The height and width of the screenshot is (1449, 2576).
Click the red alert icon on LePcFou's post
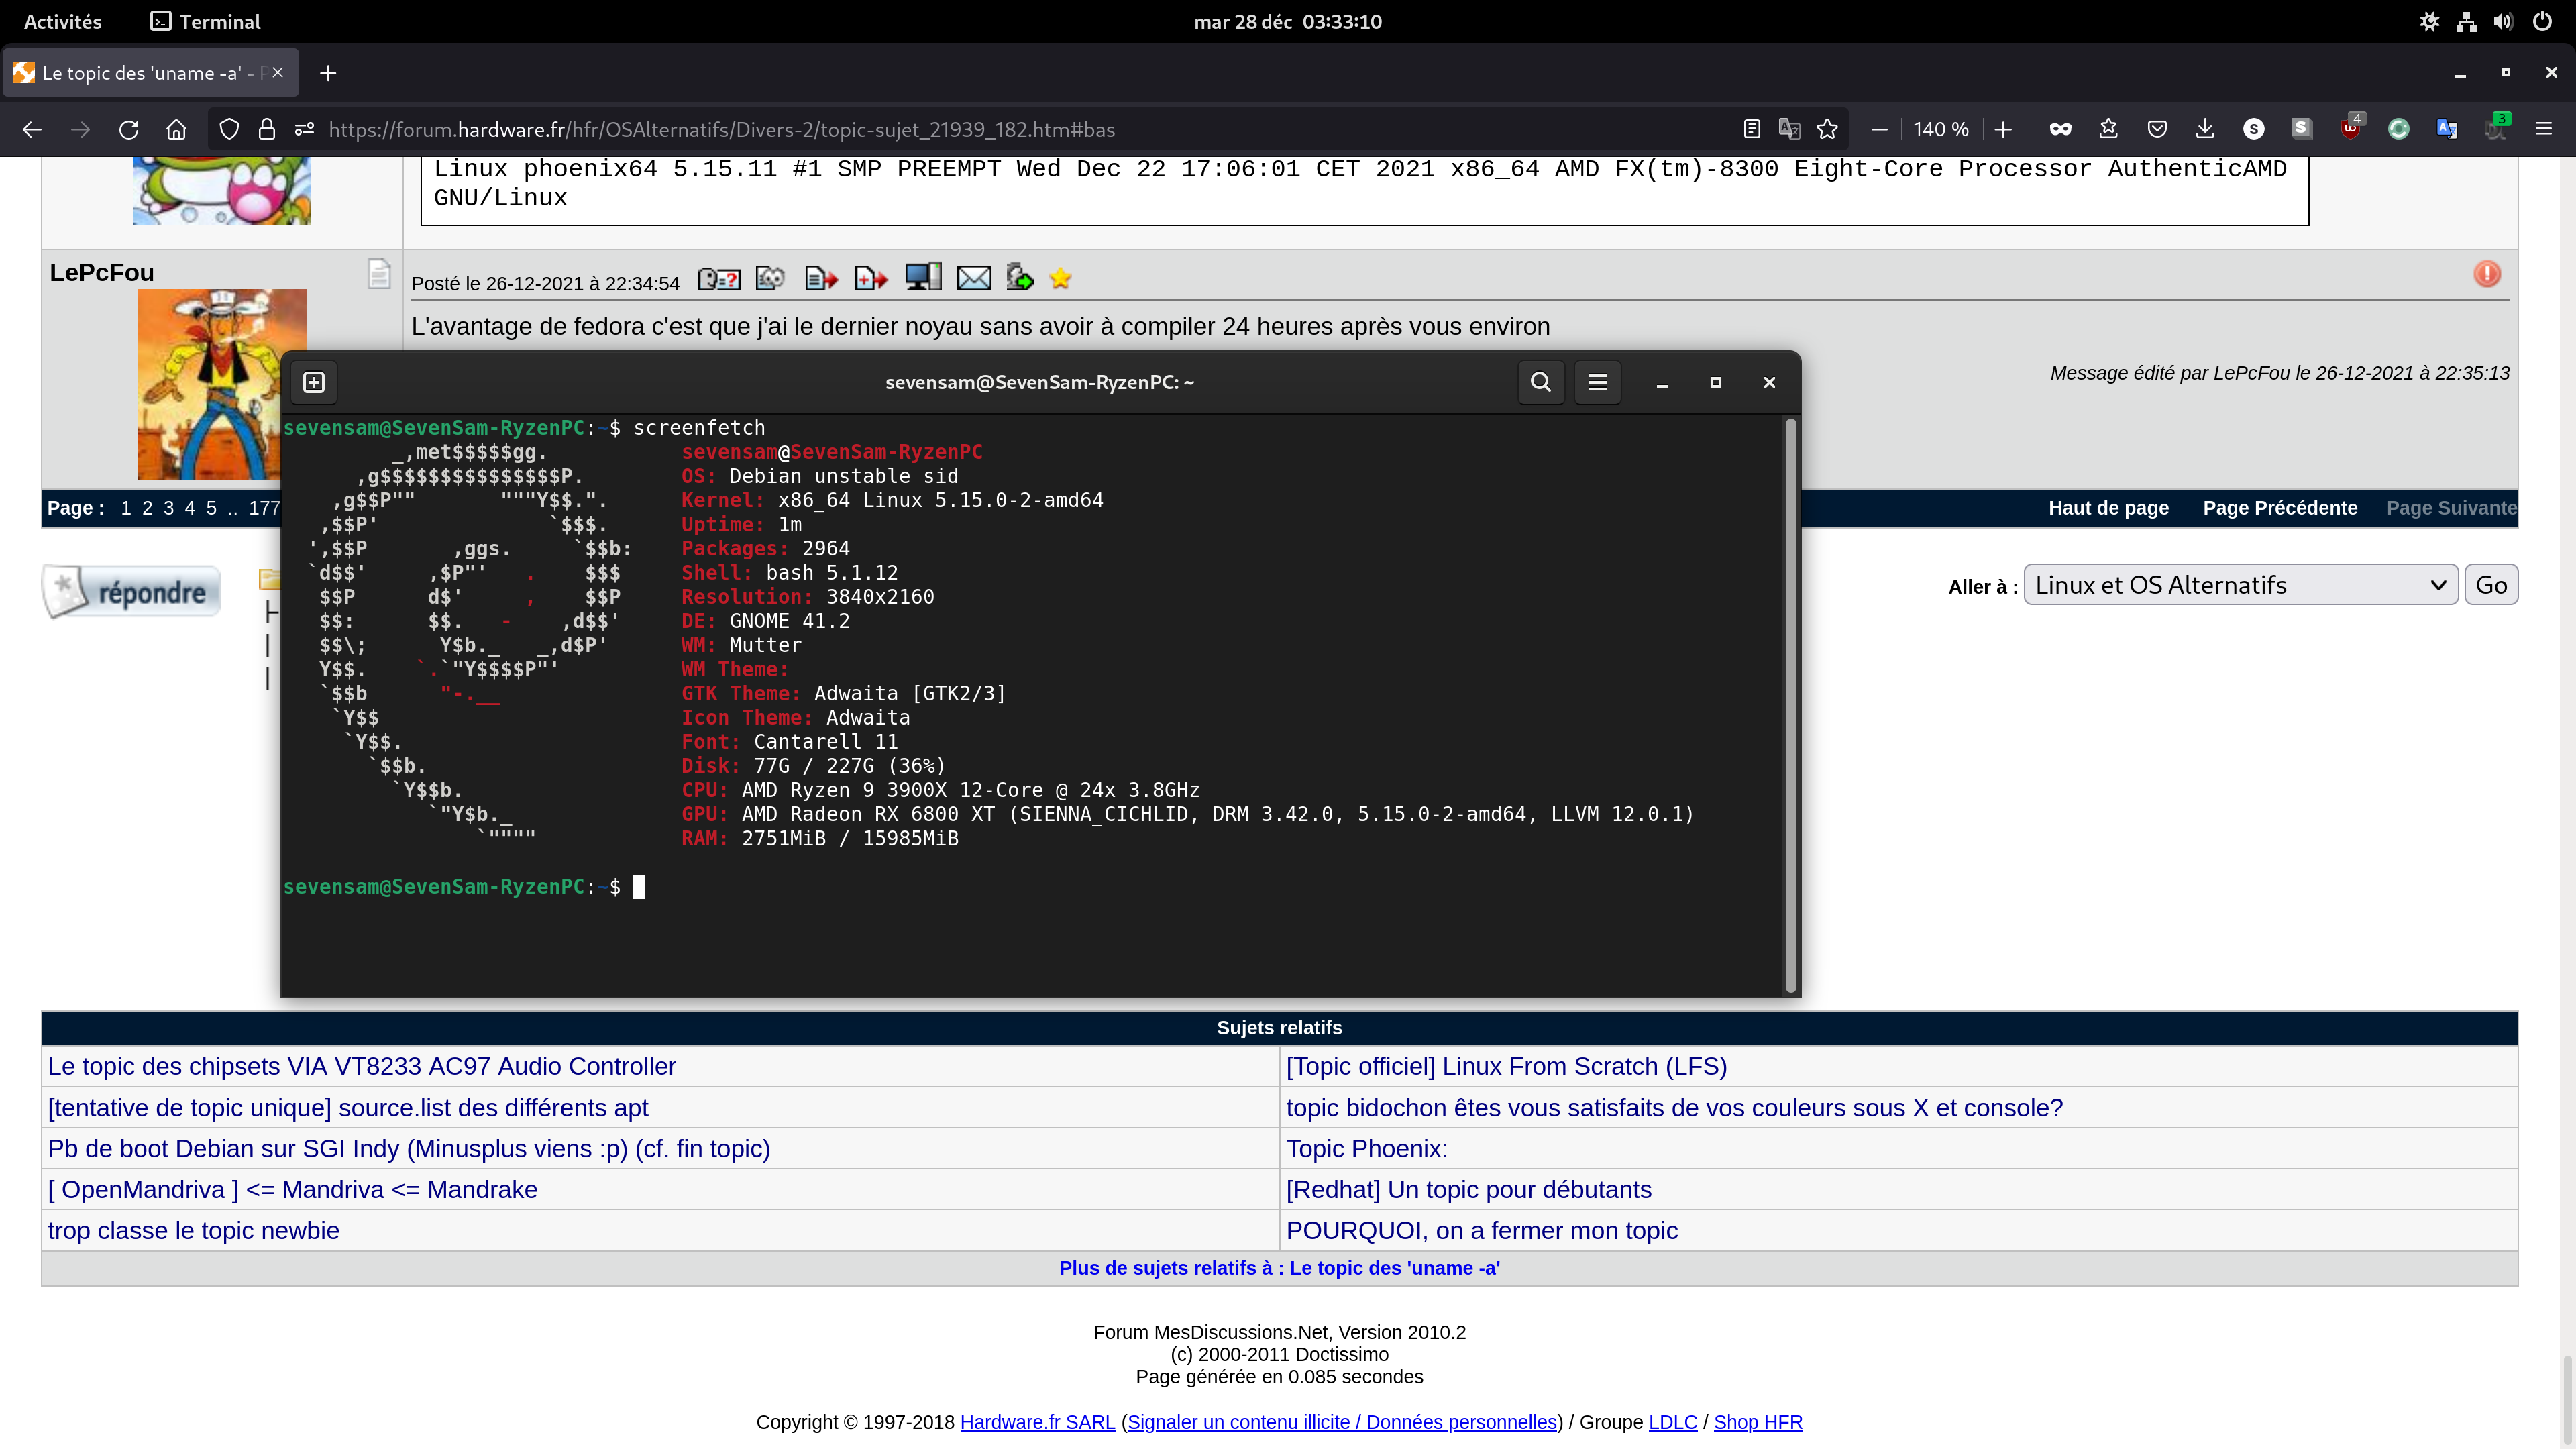pos(2486,274)
